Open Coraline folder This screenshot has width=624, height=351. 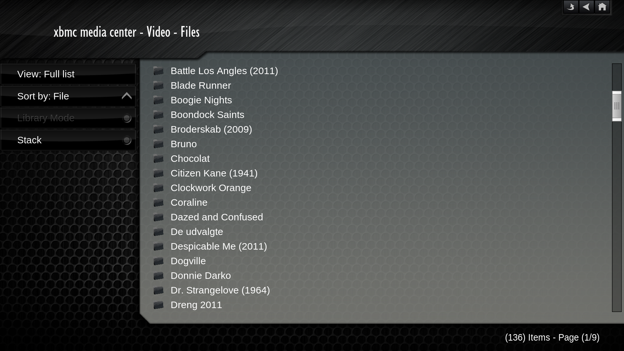tap(189, 202)
